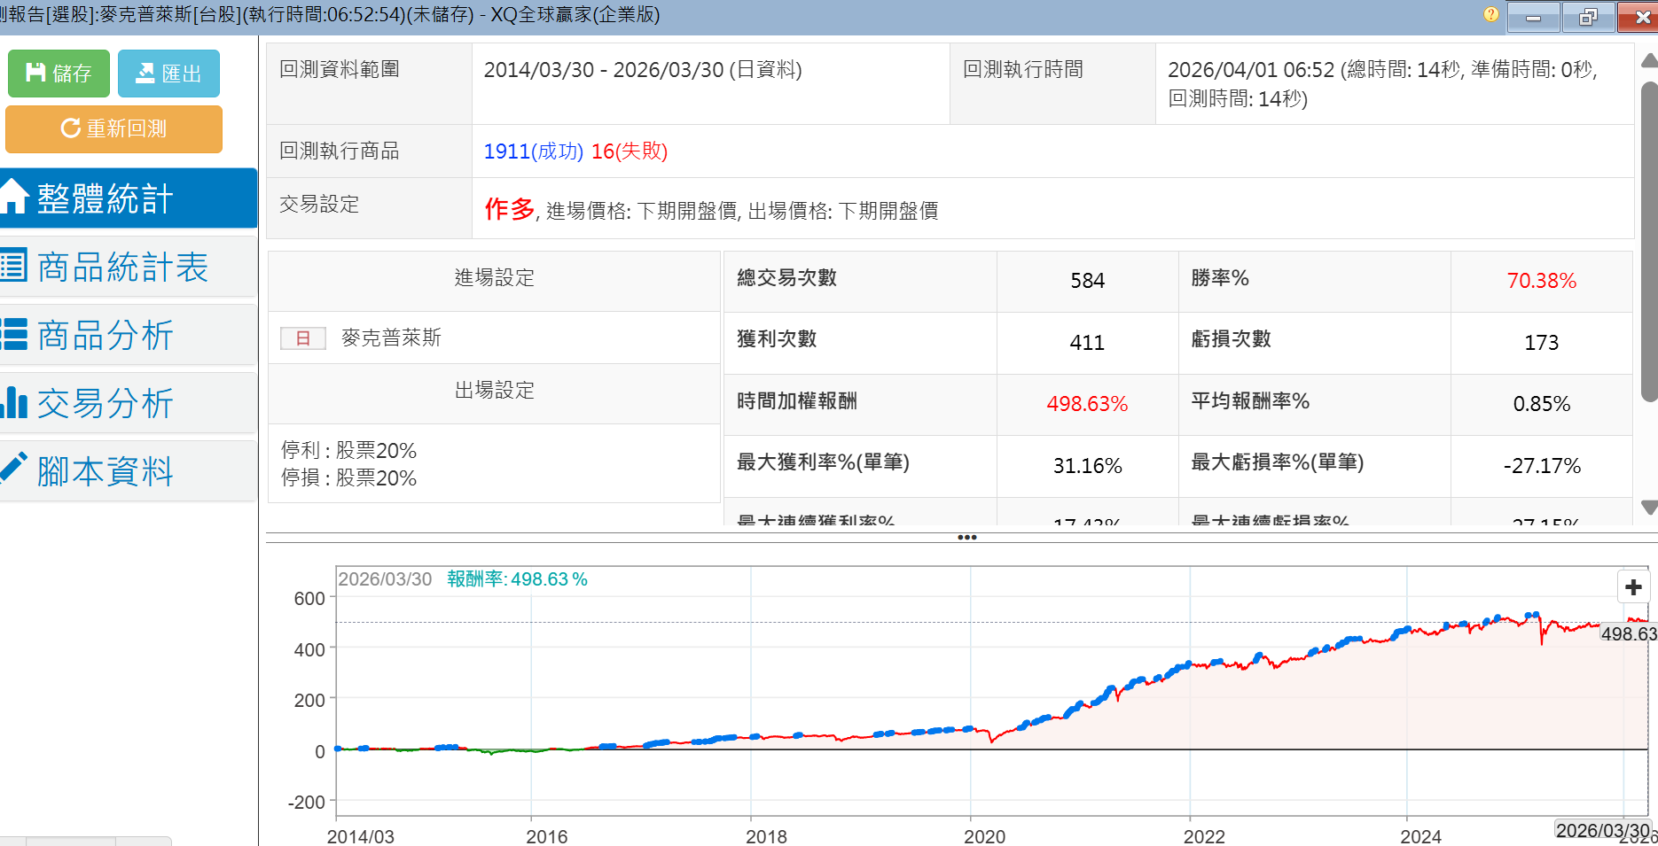
Task: Select the 商品分析 menu item
Action: pyautogui.click(x=105, y=335)
